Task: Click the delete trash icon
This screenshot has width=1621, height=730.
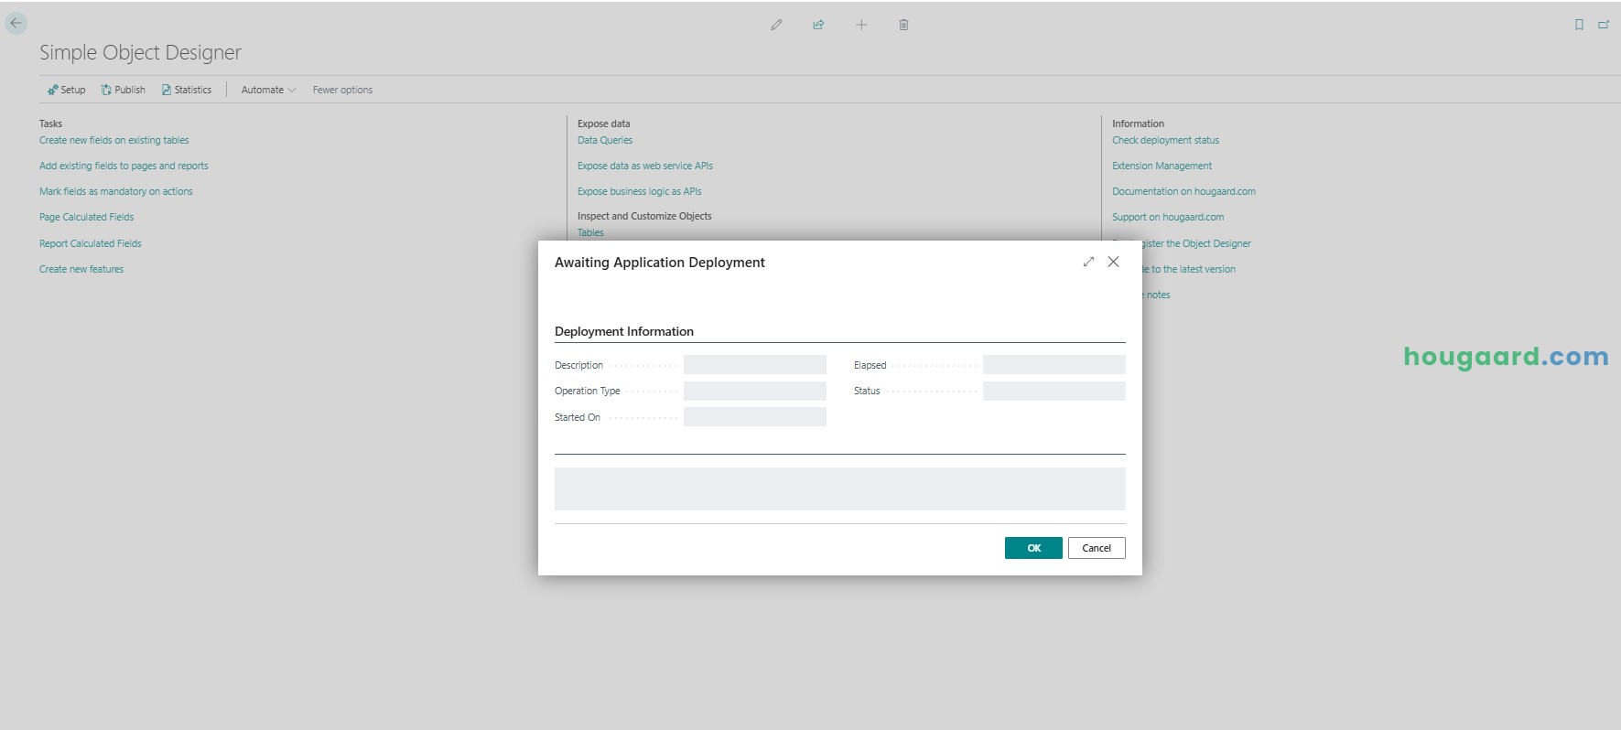Action: tap(903, 25)
